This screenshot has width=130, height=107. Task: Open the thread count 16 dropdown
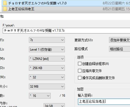40,96
